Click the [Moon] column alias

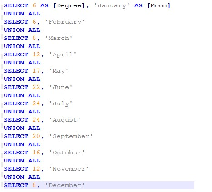(159, 5)
